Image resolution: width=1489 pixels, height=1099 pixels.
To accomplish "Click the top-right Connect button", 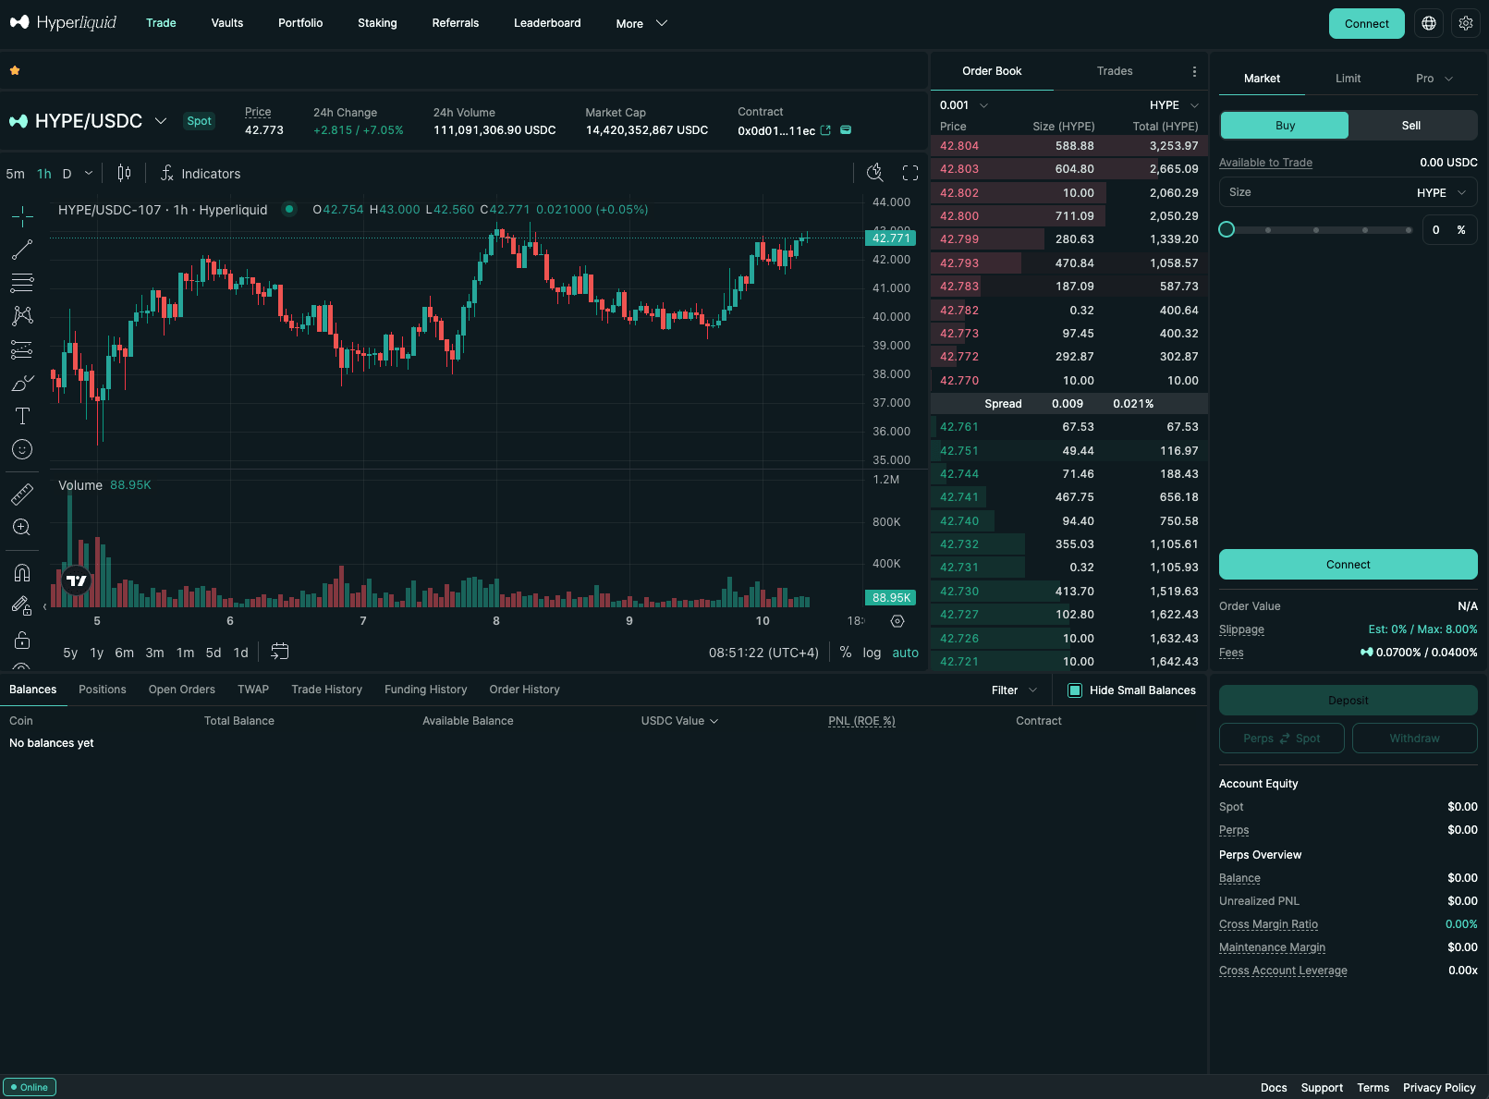I will pyautogui.click(x=1366, y=24).
